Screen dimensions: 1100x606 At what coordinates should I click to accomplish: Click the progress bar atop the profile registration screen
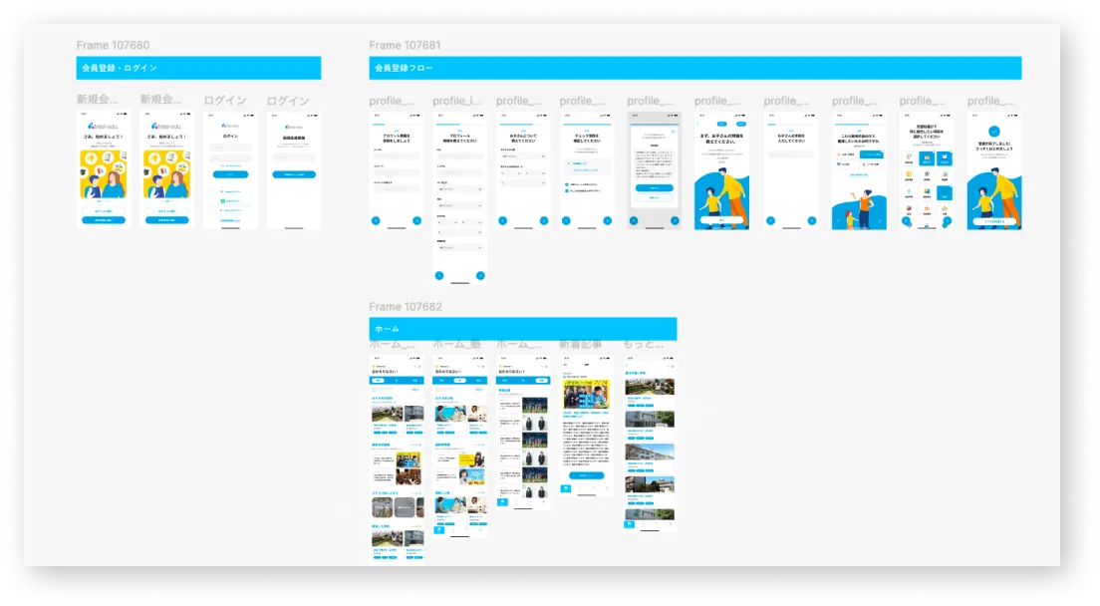[x=458, y=123]
